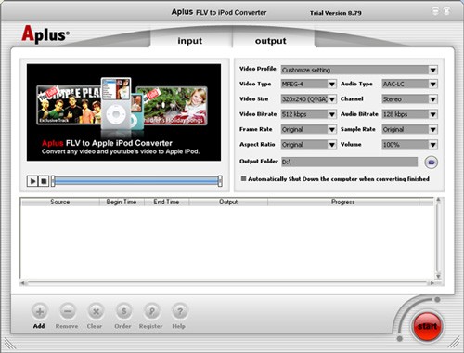
Task: Click the left trim handle on seek bar
Action: pos(53,181)
